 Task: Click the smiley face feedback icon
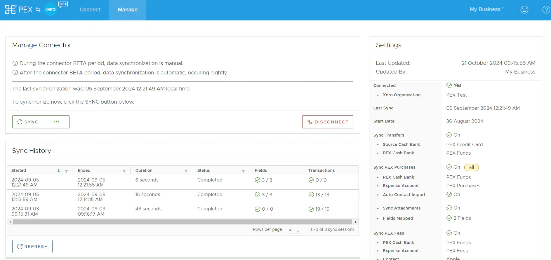pos(524,10)
